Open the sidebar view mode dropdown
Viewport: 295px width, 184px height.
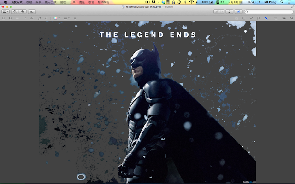point(6,11)
